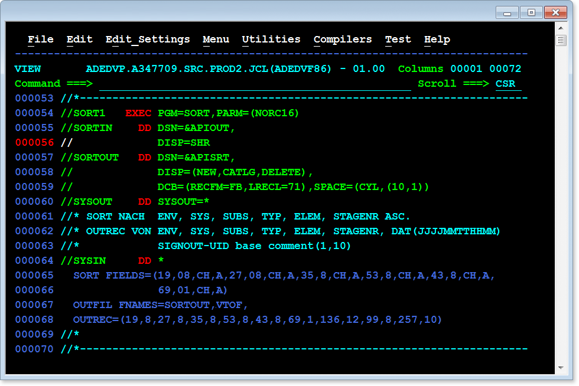Click the scrollbar up arrow
The height and width of the screenshot is (386, 579).
point(561,28)
